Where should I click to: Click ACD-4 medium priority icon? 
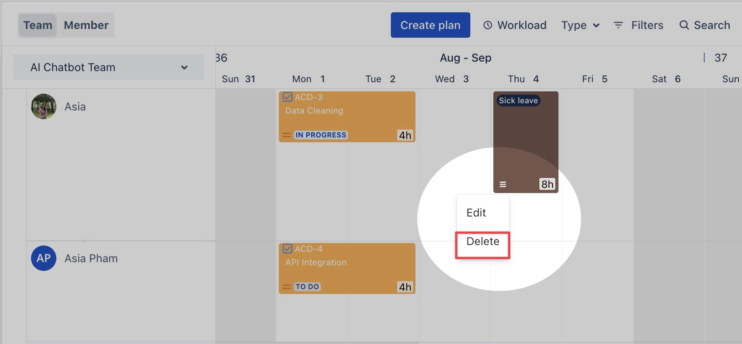pyautogui.click(x=286, y=287)
